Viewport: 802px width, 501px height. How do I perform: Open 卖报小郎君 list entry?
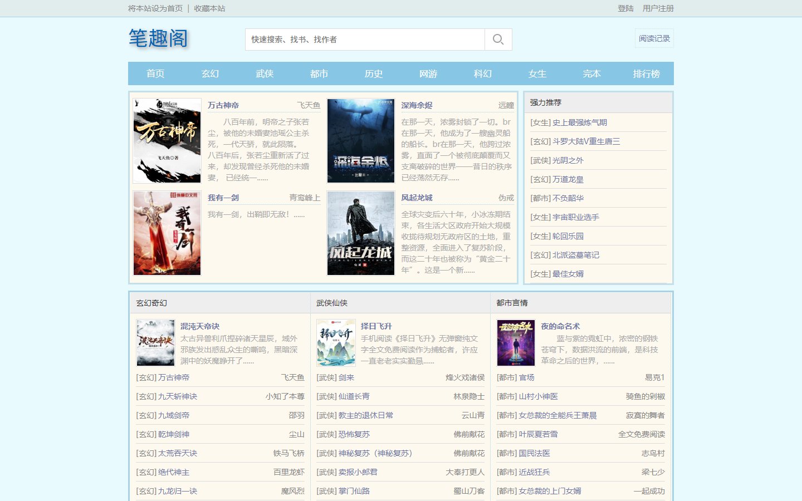click(358, 472)
